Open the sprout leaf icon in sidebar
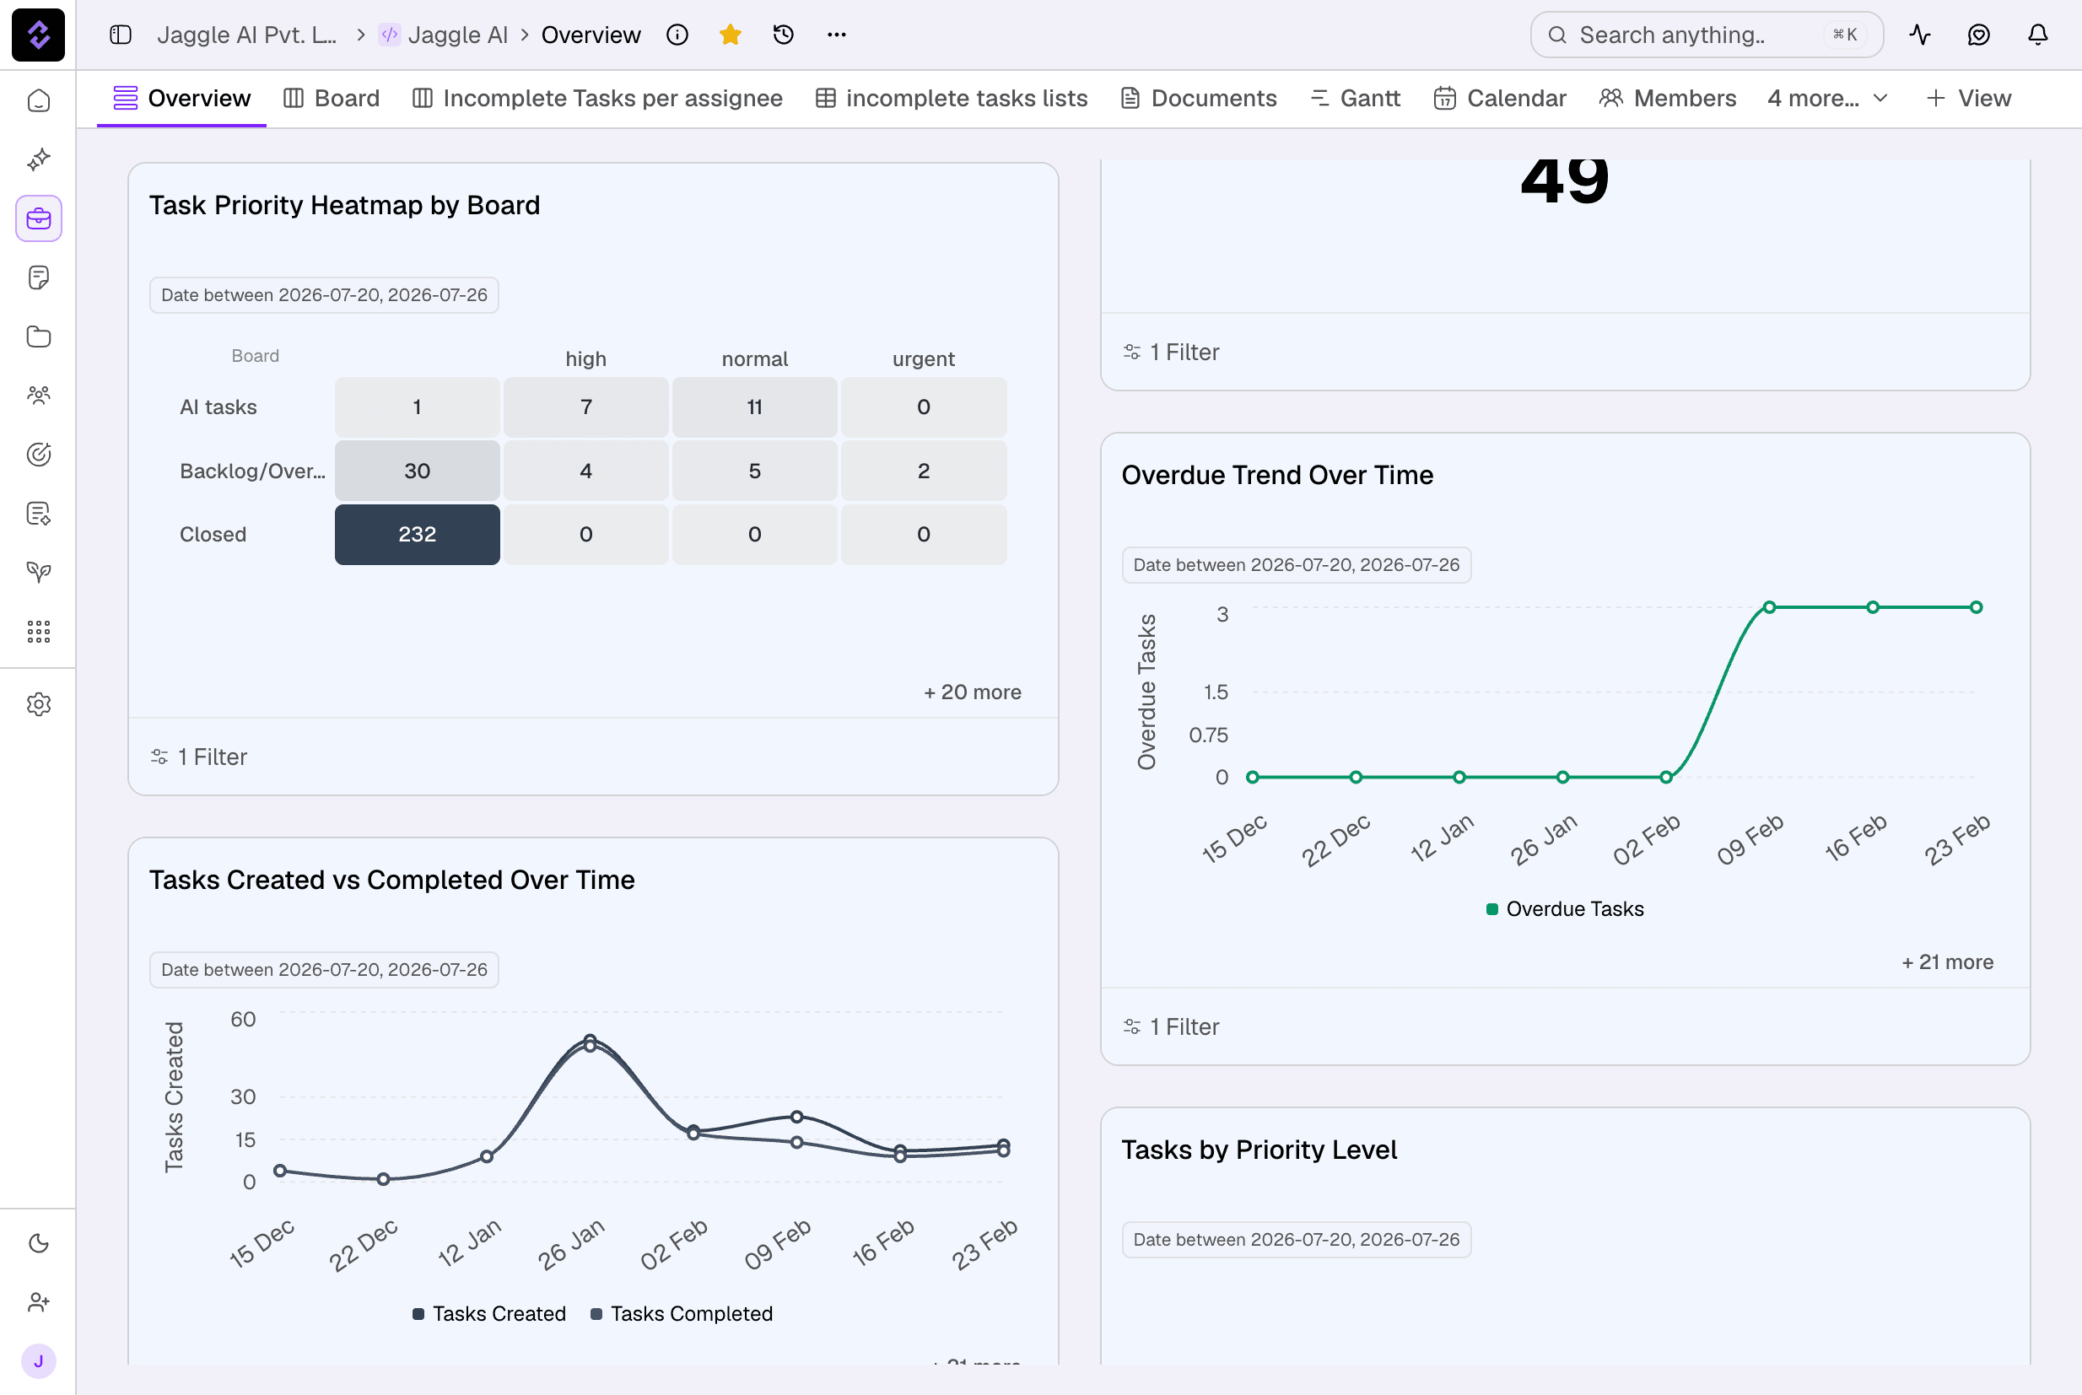The image size is (2082, 1395). [38, 572]
